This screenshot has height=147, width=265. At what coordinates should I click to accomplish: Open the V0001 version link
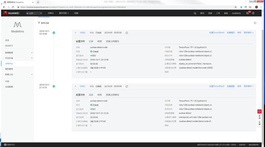pyautogui.click(x=82, y=86)
